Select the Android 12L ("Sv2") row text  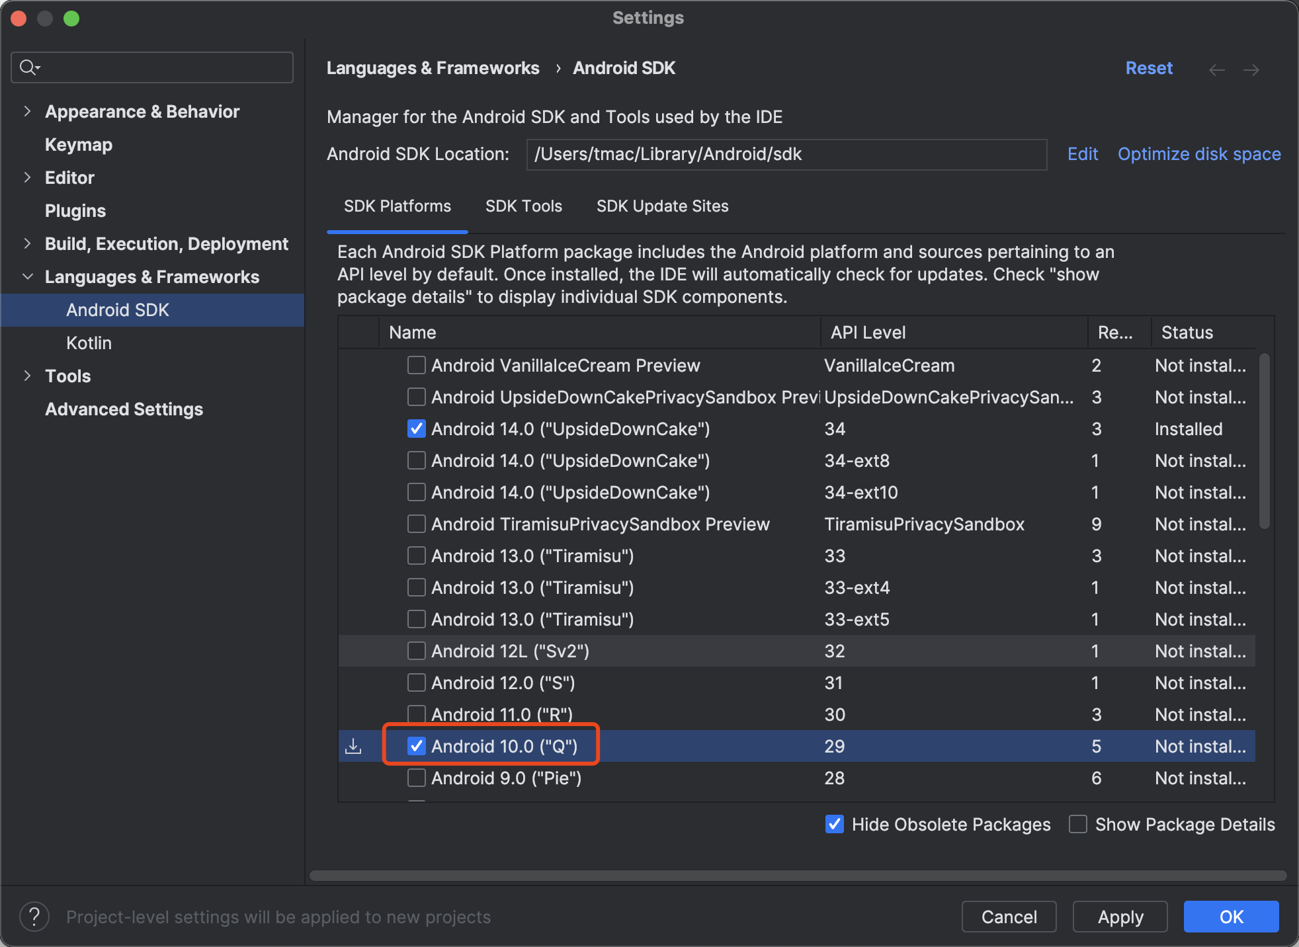tap(510, 651)
